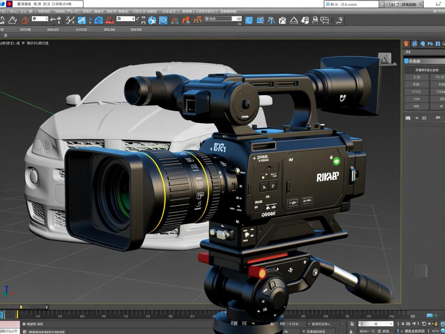Select the red angle-shaped toolbar icon
Viewport: 445px width, 334px height.
click(110, 20)
